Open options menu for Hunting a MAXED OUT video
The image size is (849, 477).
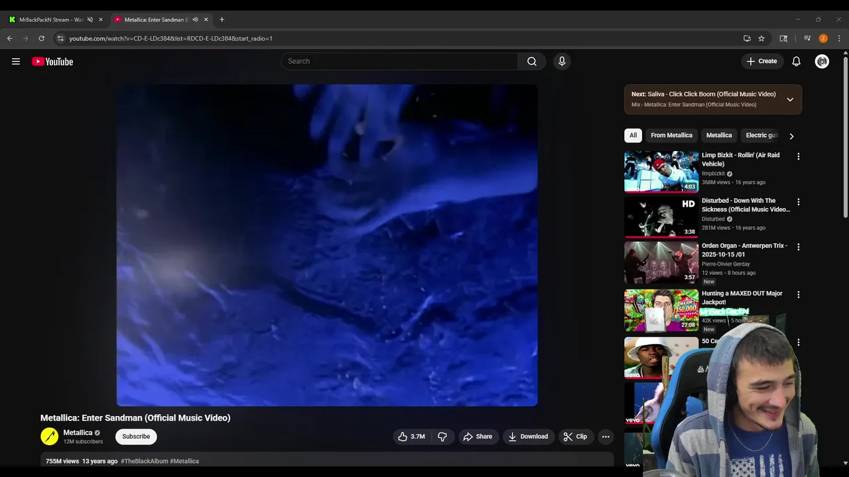click(x=799, y=294)
